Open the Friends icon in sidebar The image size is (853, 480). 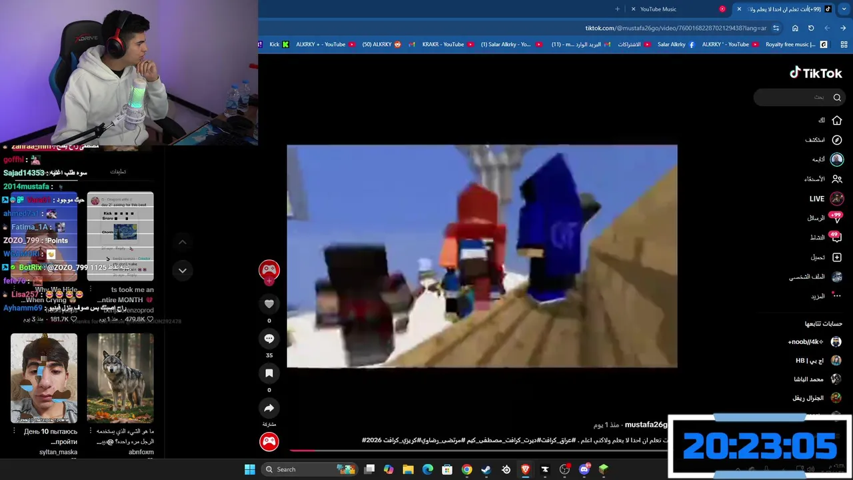[x=837, y=179]
